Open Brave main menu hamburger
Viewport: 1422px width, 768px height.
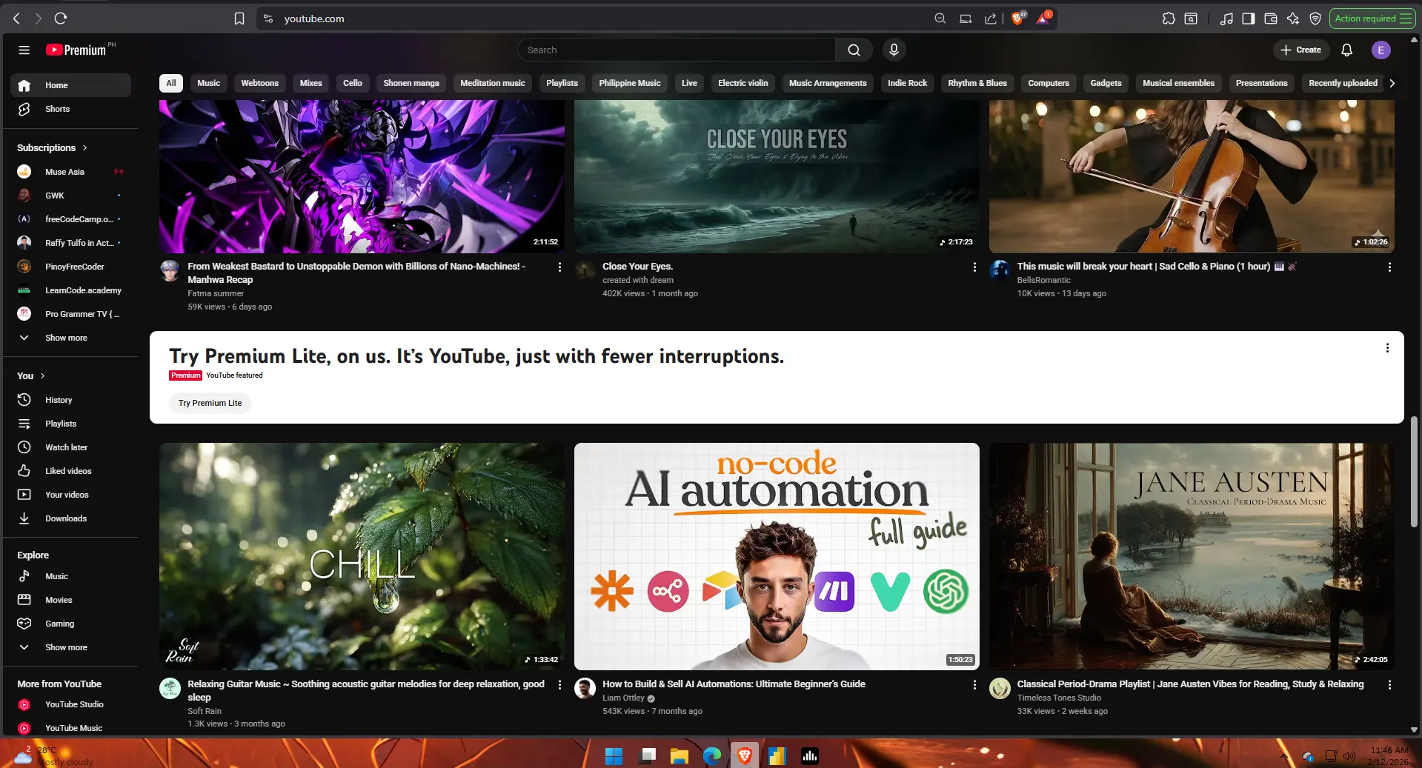point(1406,19)
